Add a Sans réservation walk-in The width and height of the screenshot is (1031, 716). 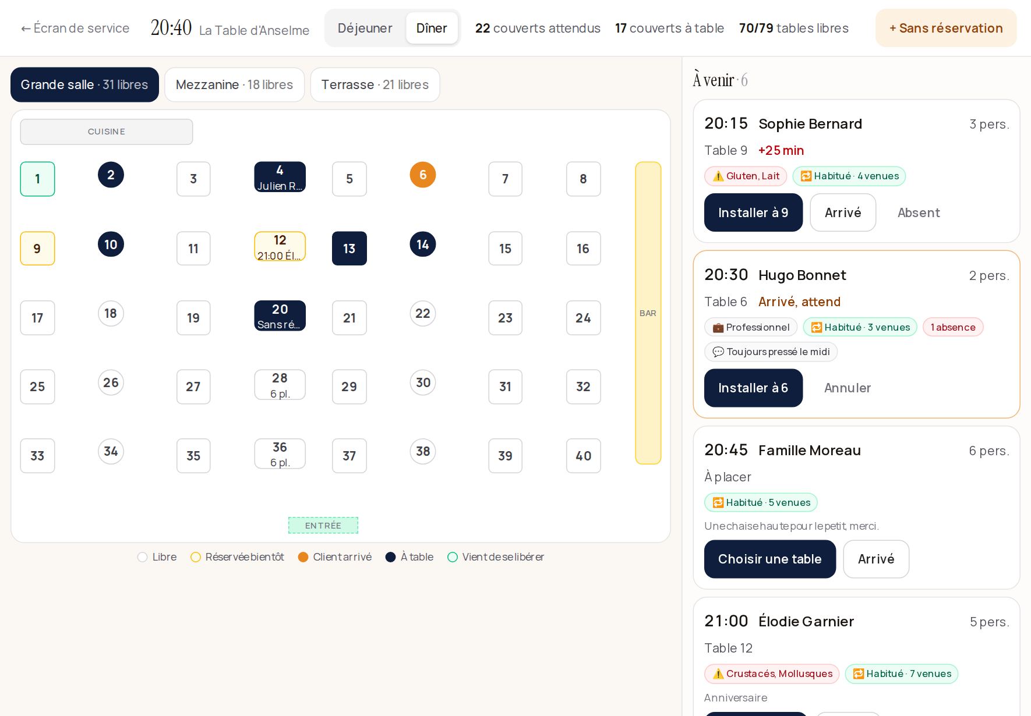(946, 28)
